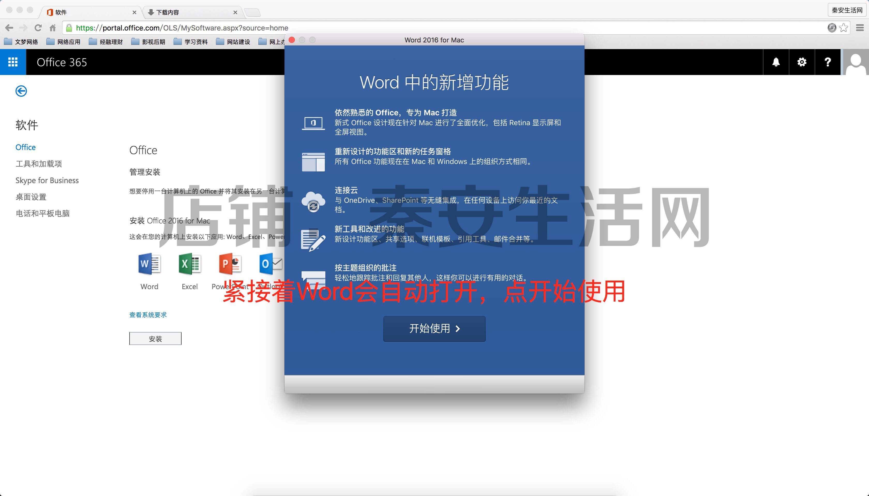Click the cloud sync icon in Word dialog
The width and height of the screenshot is (869, 496).
313,202
